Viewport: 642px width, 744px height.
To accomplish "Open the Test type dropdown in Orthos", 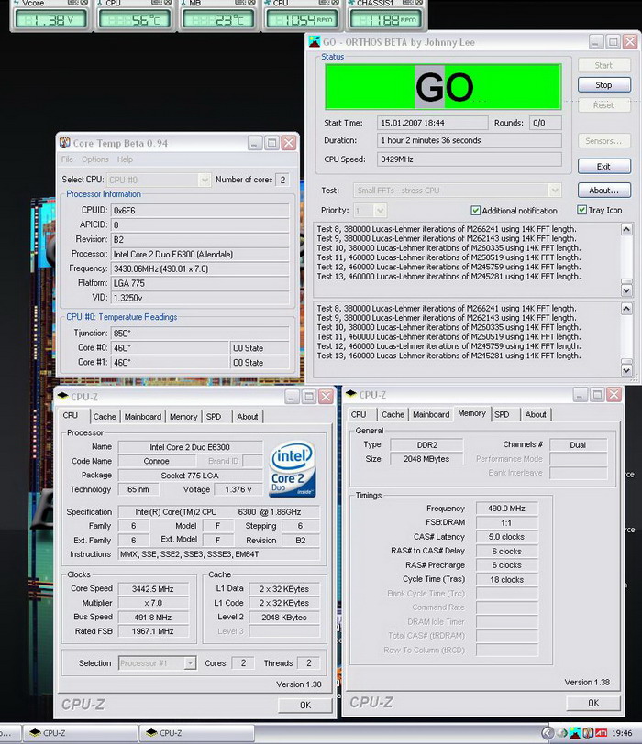I will (x=555, y=191).
